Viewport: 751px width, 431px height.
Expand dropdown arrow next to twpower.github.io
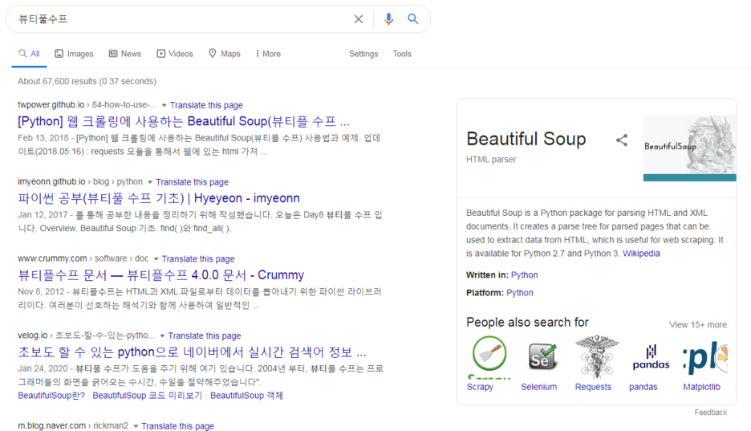tap(164, 105)
